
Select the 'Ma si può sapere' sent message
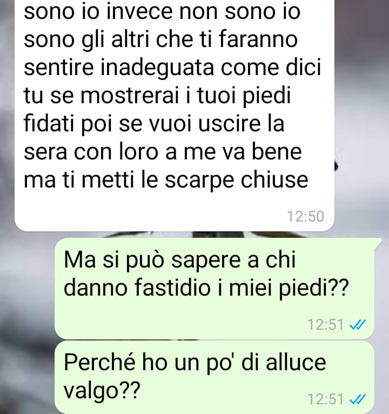[x=214, y=288]
